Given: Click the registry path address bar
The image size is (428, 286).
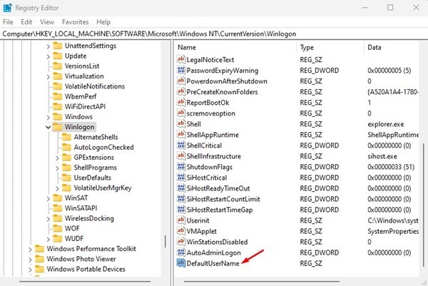Looking at the screenshot, I should click(x=214, y=34).
